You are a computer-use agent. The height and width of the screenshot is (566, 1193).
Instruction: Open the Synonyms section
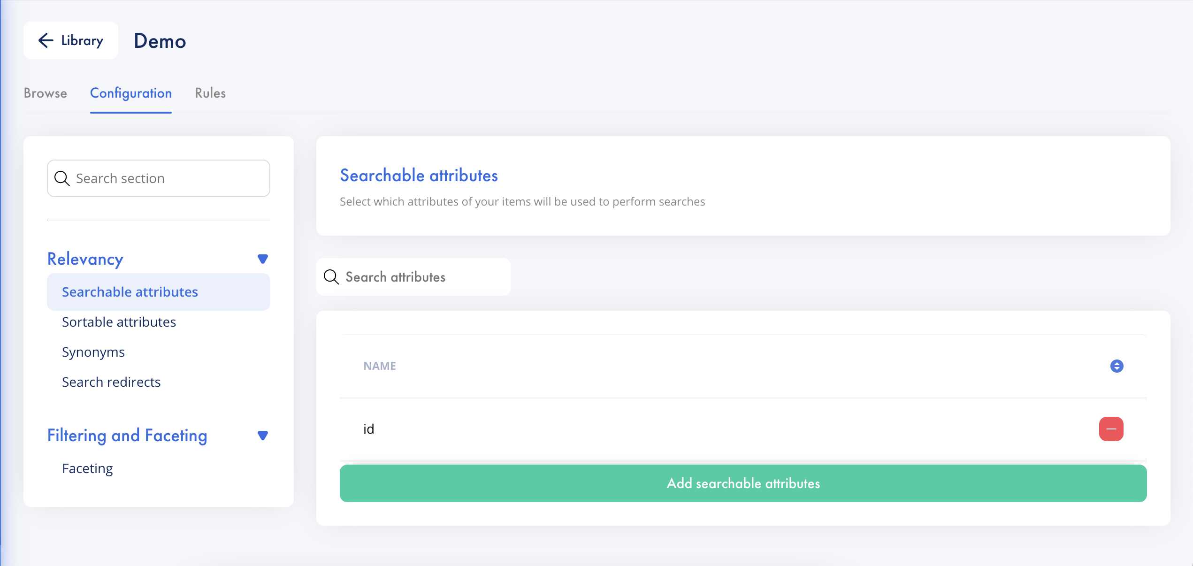(x=93, y=352)
